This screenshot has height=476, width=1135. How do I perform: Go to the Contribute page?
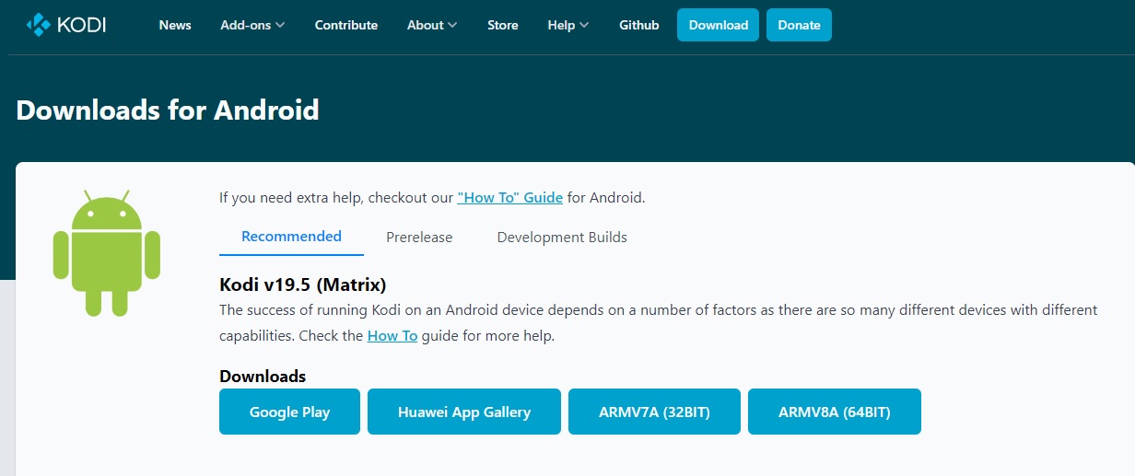pos(346,25)
